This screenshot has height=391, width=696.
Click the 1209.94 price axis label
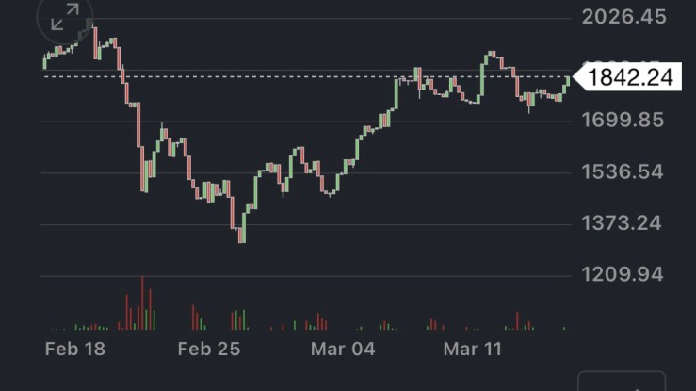[x=625, y=275]
